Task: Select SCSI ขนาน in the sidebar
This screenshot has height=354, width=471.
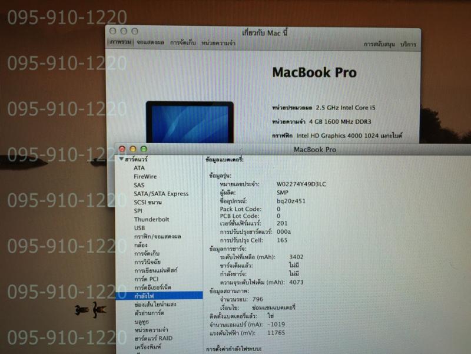Action: pos(148,202)
